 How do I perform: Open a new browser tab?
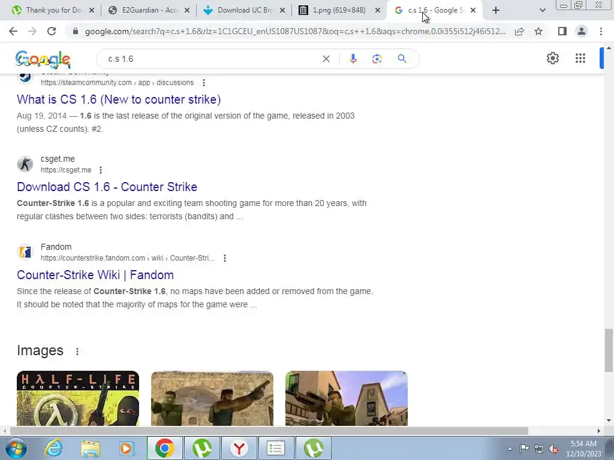point(496,11)
